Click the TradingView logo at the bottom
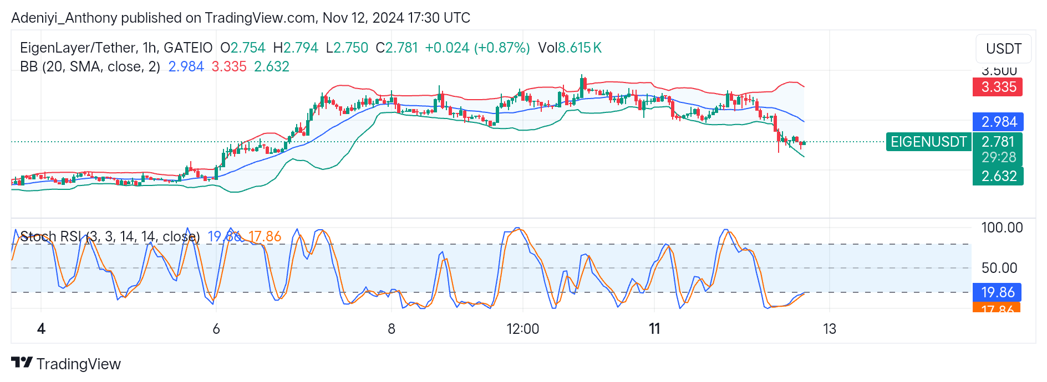 (x=66, y=364)
